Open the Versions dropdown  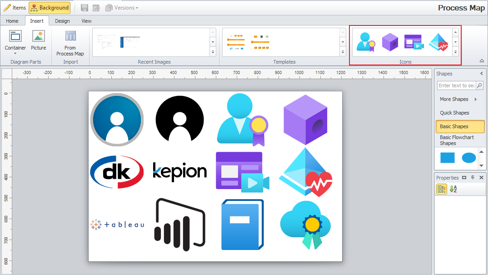(122, 8)
